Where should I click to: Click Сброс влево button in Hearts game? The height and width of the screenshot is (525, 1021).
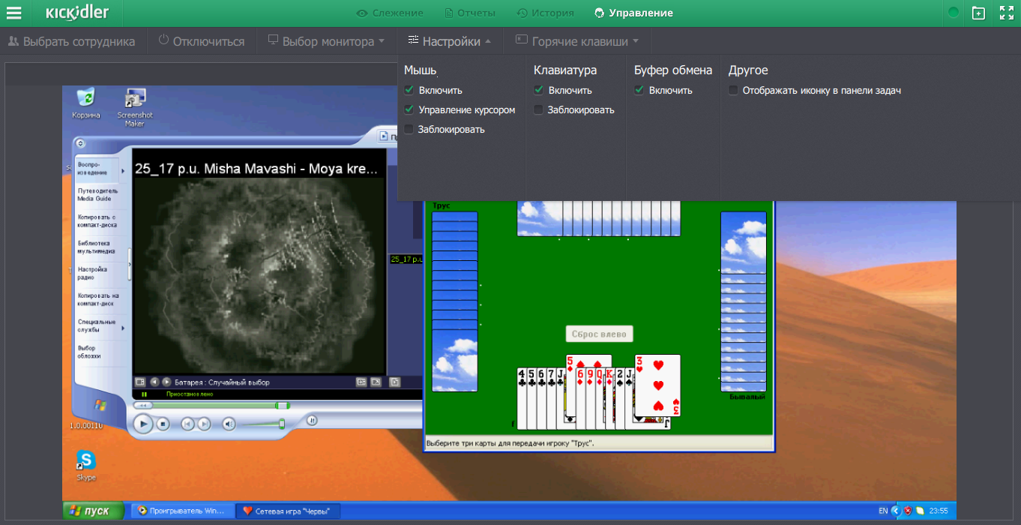click(x=599, y=334)
